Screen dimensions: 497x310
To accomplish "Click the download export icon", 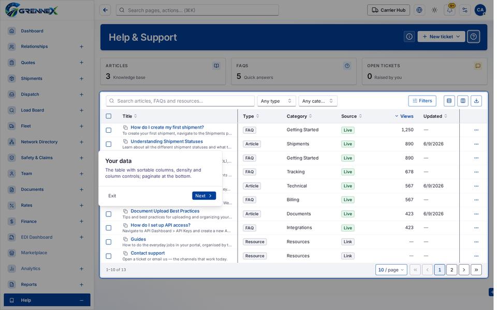I will pyautogui.click(x=476, y=101).
